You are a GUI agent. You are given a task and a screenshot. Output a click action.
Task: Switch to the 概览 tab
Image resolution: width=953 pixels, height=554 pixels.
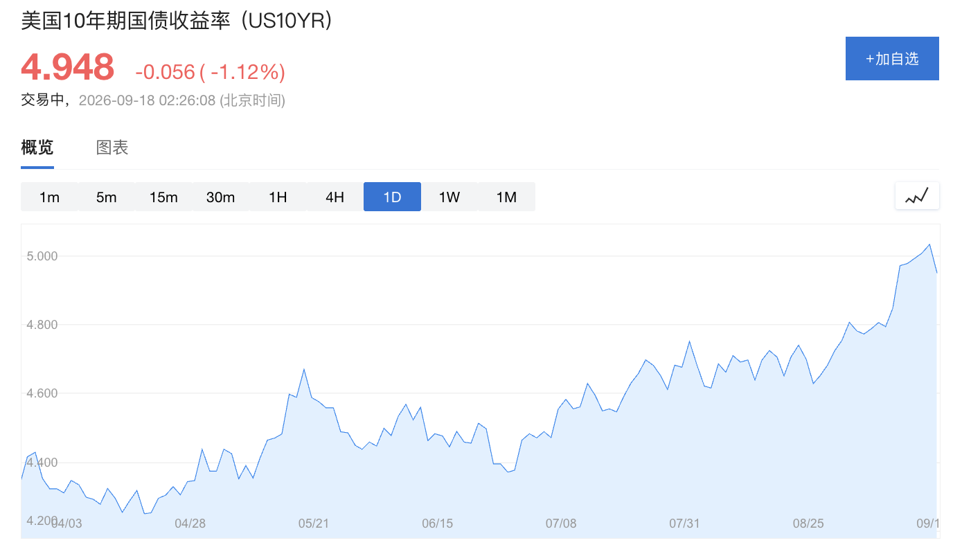37,148
